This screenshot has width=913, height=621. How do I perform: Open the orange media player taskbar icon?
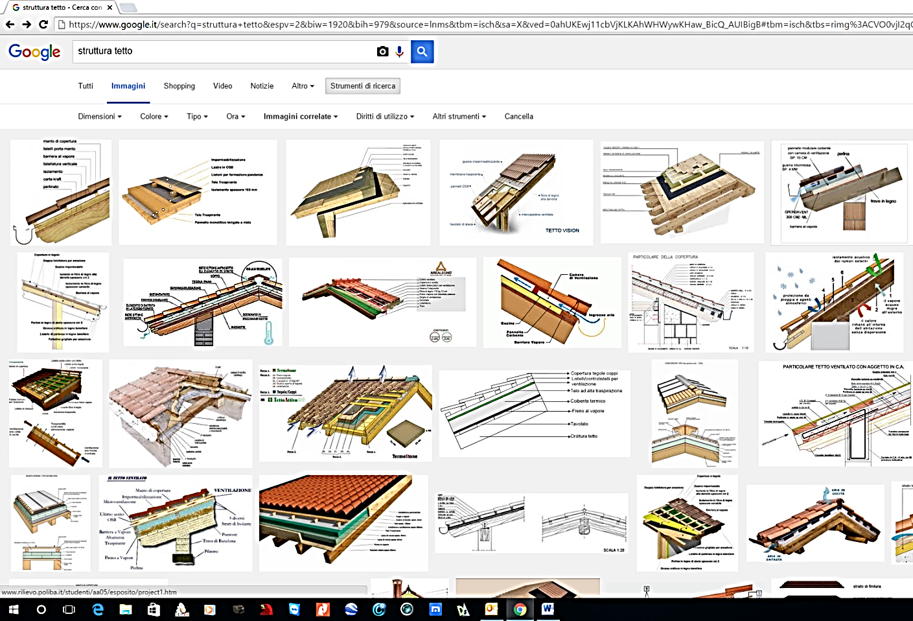(x=210, y=609)
